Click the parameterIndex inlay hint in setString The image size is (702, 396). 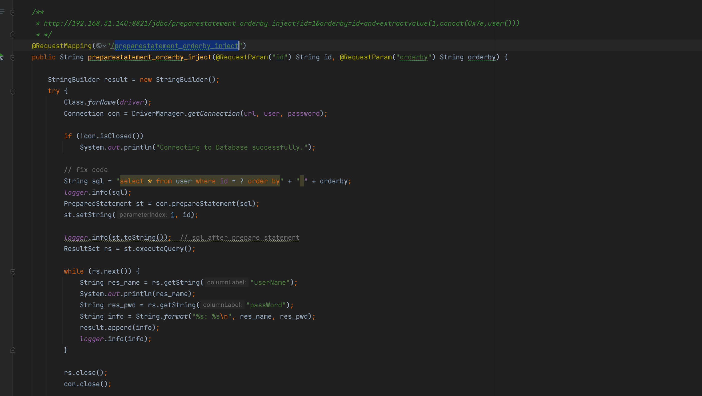point(143,215)
